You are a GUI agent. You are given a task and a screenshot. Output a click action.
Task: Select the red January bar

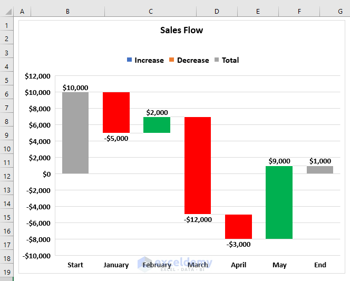(x=116, y=112)
